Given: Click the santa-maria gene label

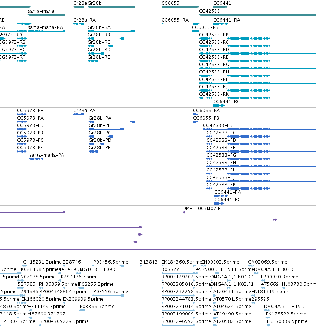Looking at the screenshot, I should pos(41,11).
